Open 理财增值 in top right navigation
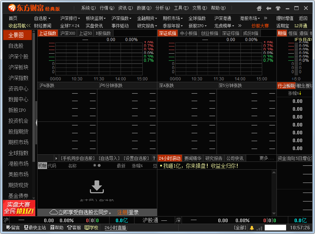Viewport: 315px width, 234px height. tap(285, 18)
